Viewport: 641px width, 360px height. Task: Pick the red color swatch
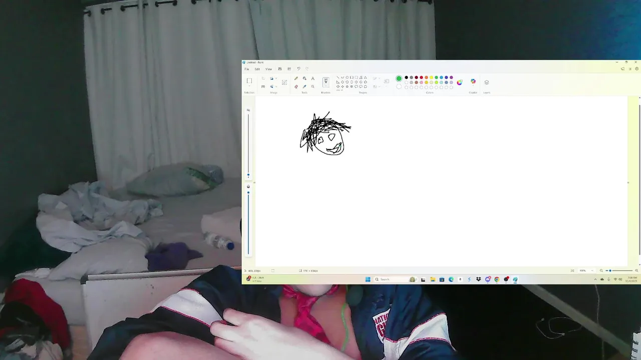click(421, 77)
